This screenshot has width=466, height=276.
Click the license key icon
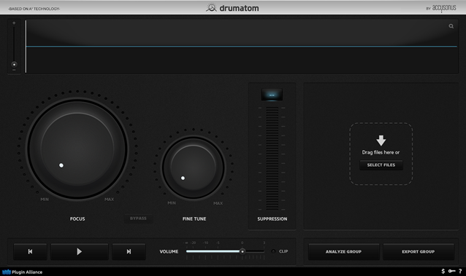coord(451,271)
